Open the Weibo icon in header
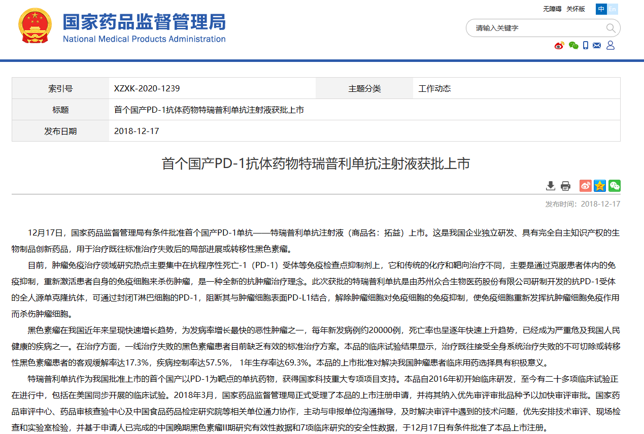Screen dimensions: 644x434 tap(559, 46)
